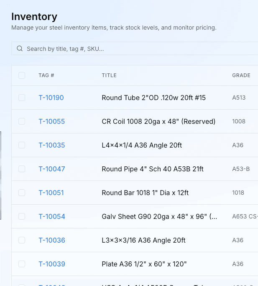
Task: Open tag link T-10055
Action: [52, 121]
